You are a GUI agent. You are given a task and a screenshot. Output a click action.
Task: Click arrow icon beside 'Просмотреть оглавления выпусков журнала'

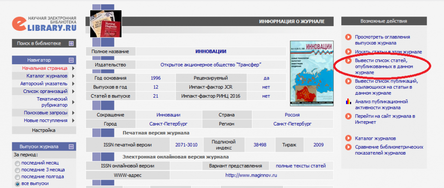point(348,37)
